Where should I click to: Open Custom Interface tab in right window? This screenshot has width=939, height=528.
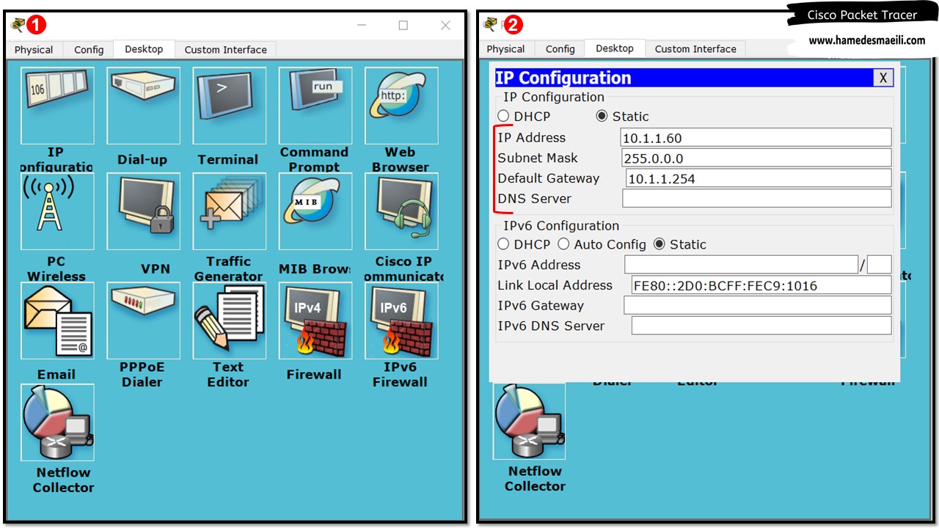click(x=695, y=49)
